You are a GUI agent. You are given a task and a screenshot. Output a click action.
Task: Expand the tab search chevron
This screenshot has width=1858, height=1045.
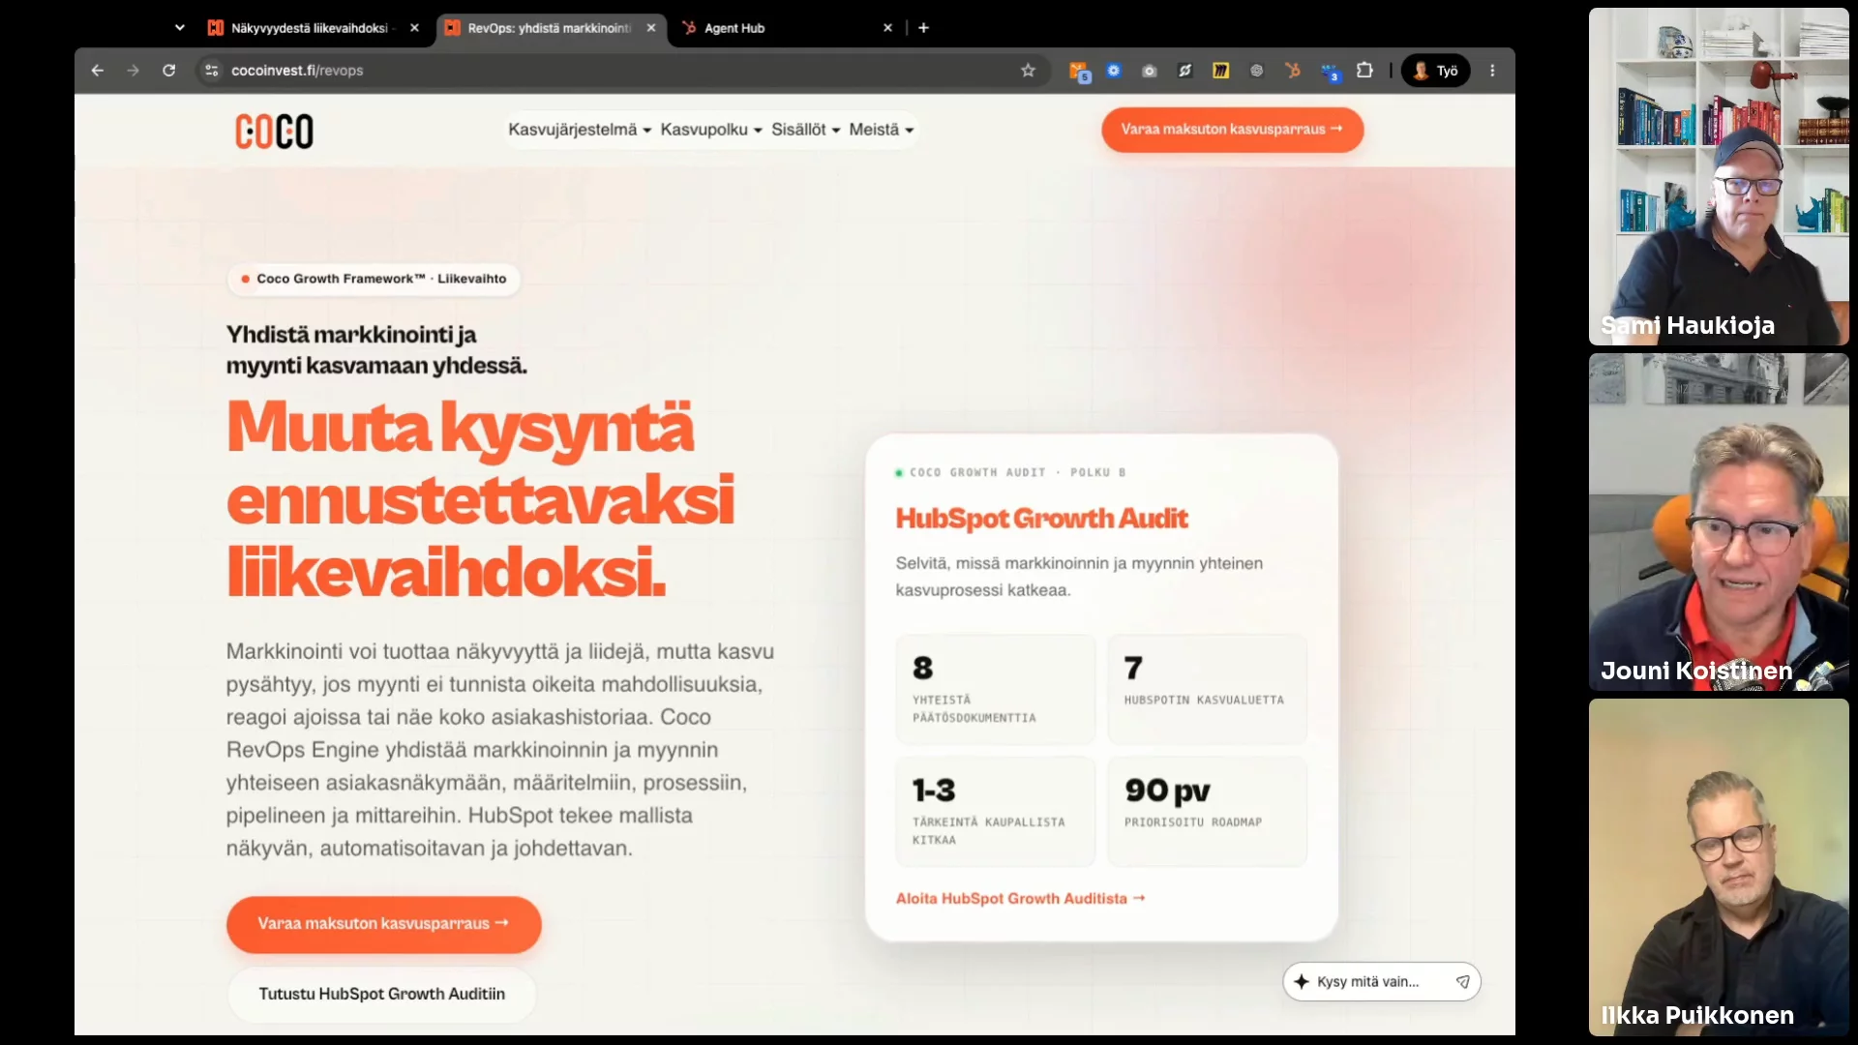coord(179,28)
